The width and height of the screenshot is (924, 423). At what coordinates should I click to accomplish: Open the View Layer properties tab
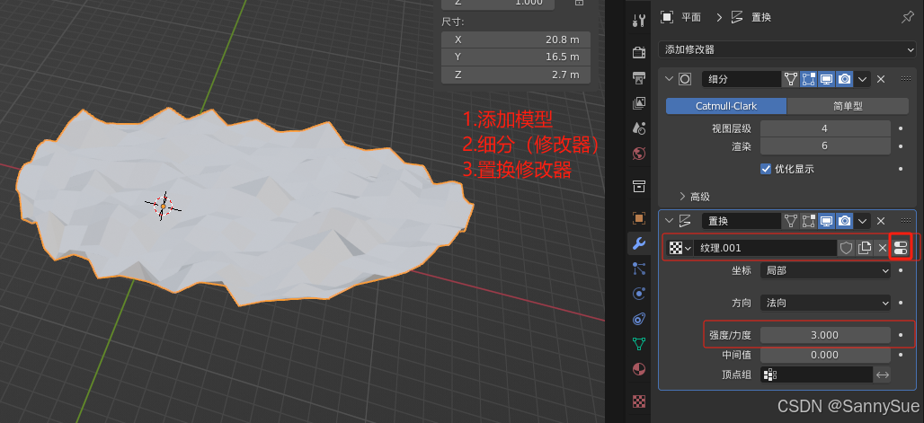639,103
